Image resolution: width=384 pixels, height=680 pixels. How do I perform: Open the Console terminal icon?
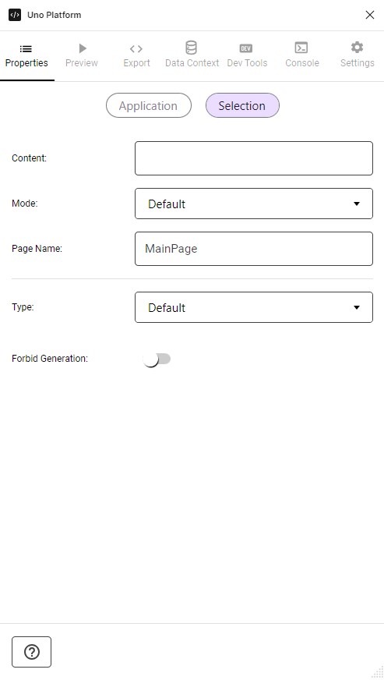click(301, 48)
